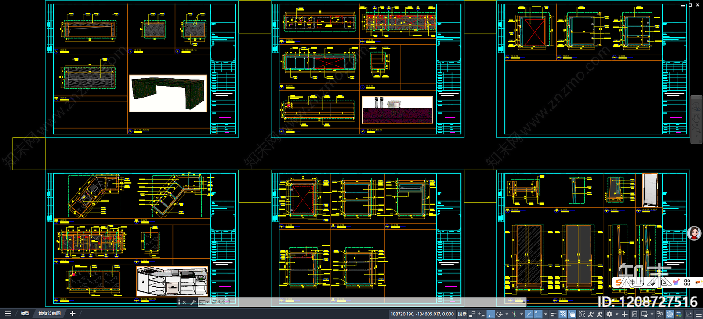
Task: Switch to the 模型 model tab
Action: click(25, 314)
